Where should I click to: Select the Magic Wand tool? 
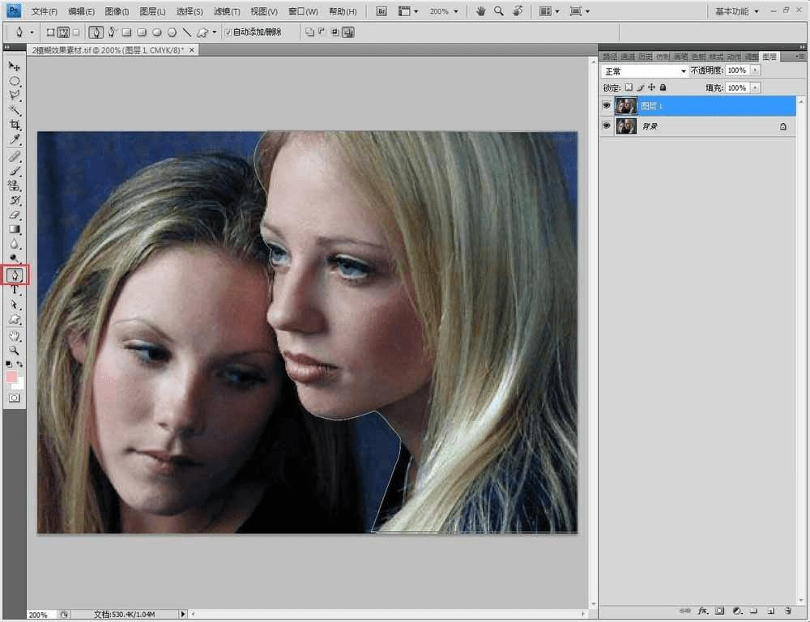14,110
